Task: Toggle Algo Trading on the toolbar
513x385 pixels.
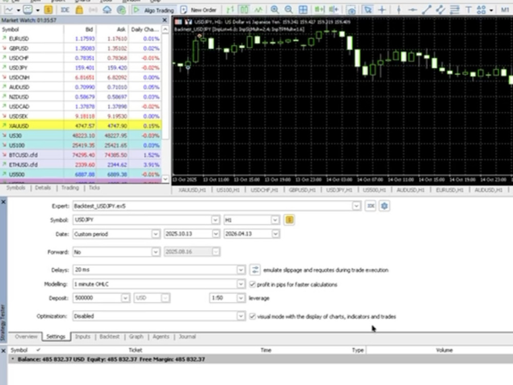Action: 153,10
